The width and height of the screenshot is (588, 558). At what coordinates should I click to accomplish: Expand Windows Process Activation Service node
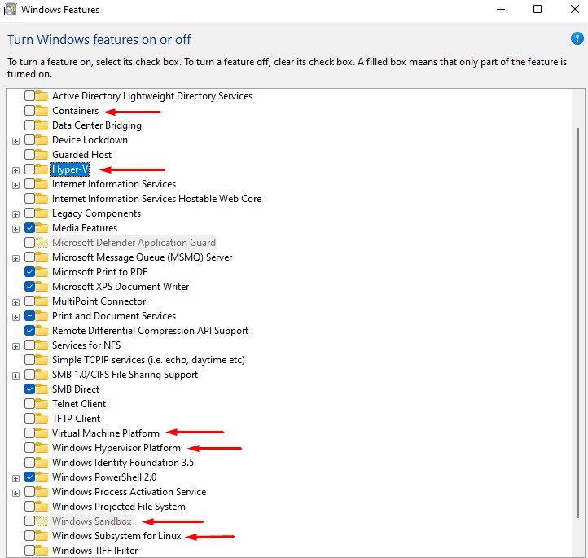coord(15,493)
